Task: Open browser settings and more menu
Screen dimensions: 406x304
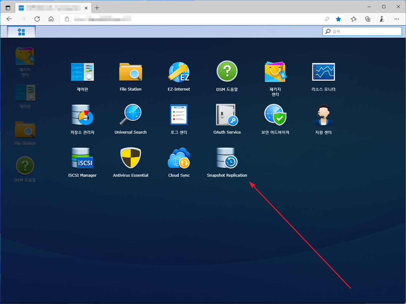Action: pos(397,19)
